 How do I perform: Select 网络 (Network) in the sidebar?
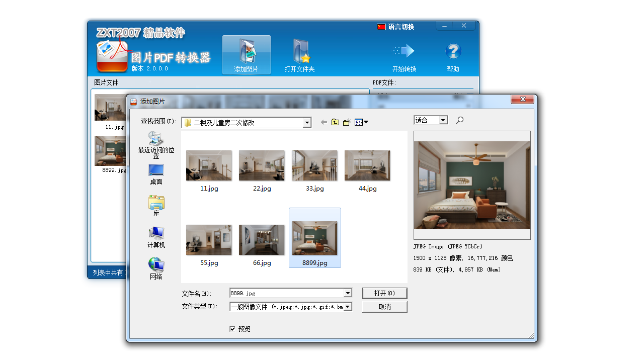tap(156, 265)
